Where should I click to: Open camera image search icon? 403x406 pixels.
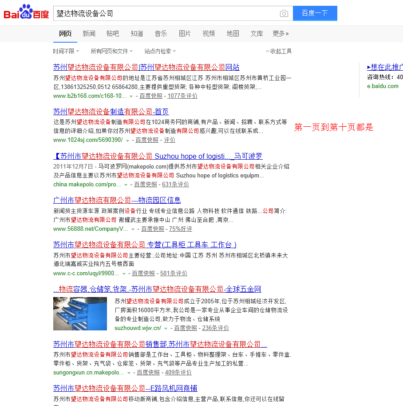click(284, 13)
